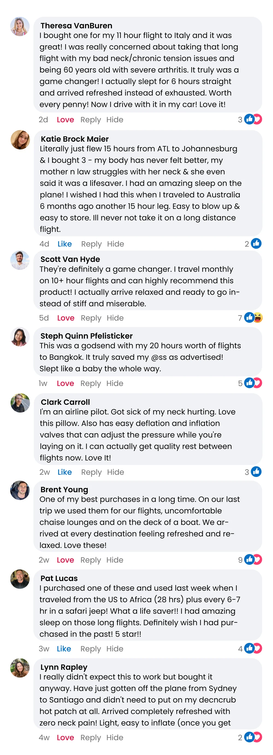Hide Brent Young's comment

tap(115, 560)
